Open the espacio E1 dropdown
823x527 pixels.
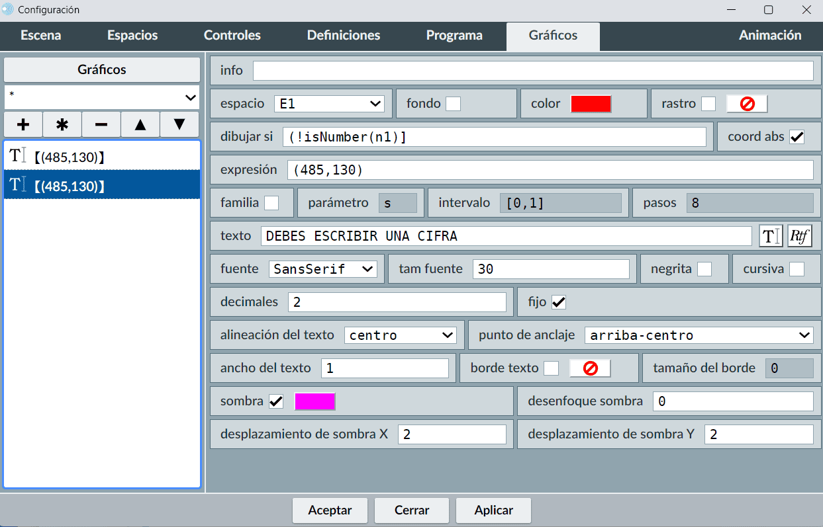pyautogui.click(x=329, y=104)
